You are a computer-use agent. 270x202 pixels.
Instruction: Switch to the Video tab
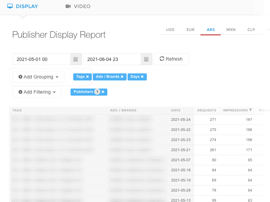[x=78, y=6]
